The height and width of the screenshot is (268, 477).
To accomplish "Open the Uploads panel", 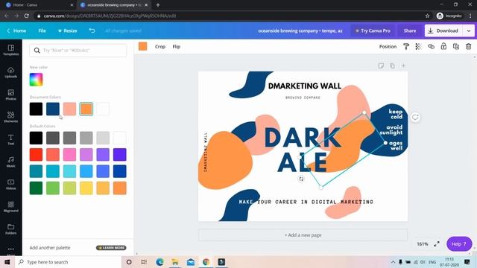I will [x=11, y=72].
